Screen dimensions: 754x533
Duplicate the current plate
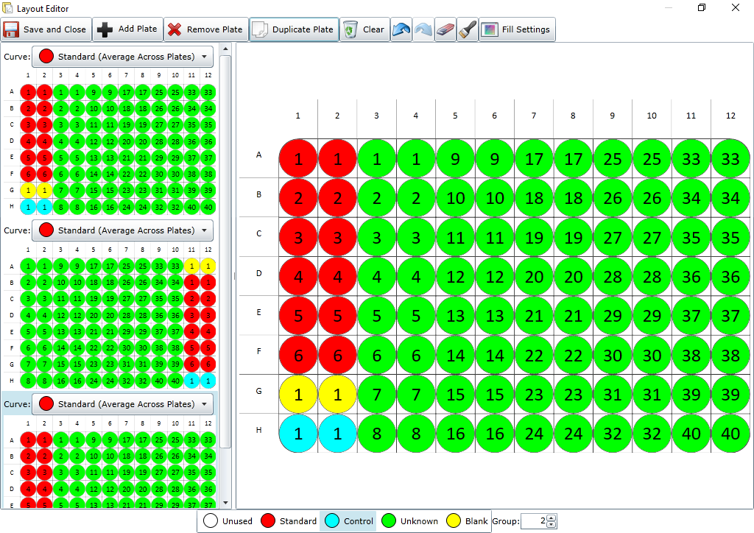pos(294,29)
